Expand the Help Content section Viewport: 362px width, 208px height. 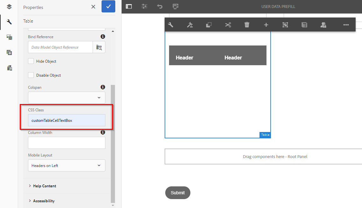(45, 186)
